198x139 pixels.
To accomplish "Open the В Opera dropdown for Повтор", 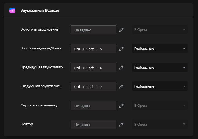I will tap(160, 124).
